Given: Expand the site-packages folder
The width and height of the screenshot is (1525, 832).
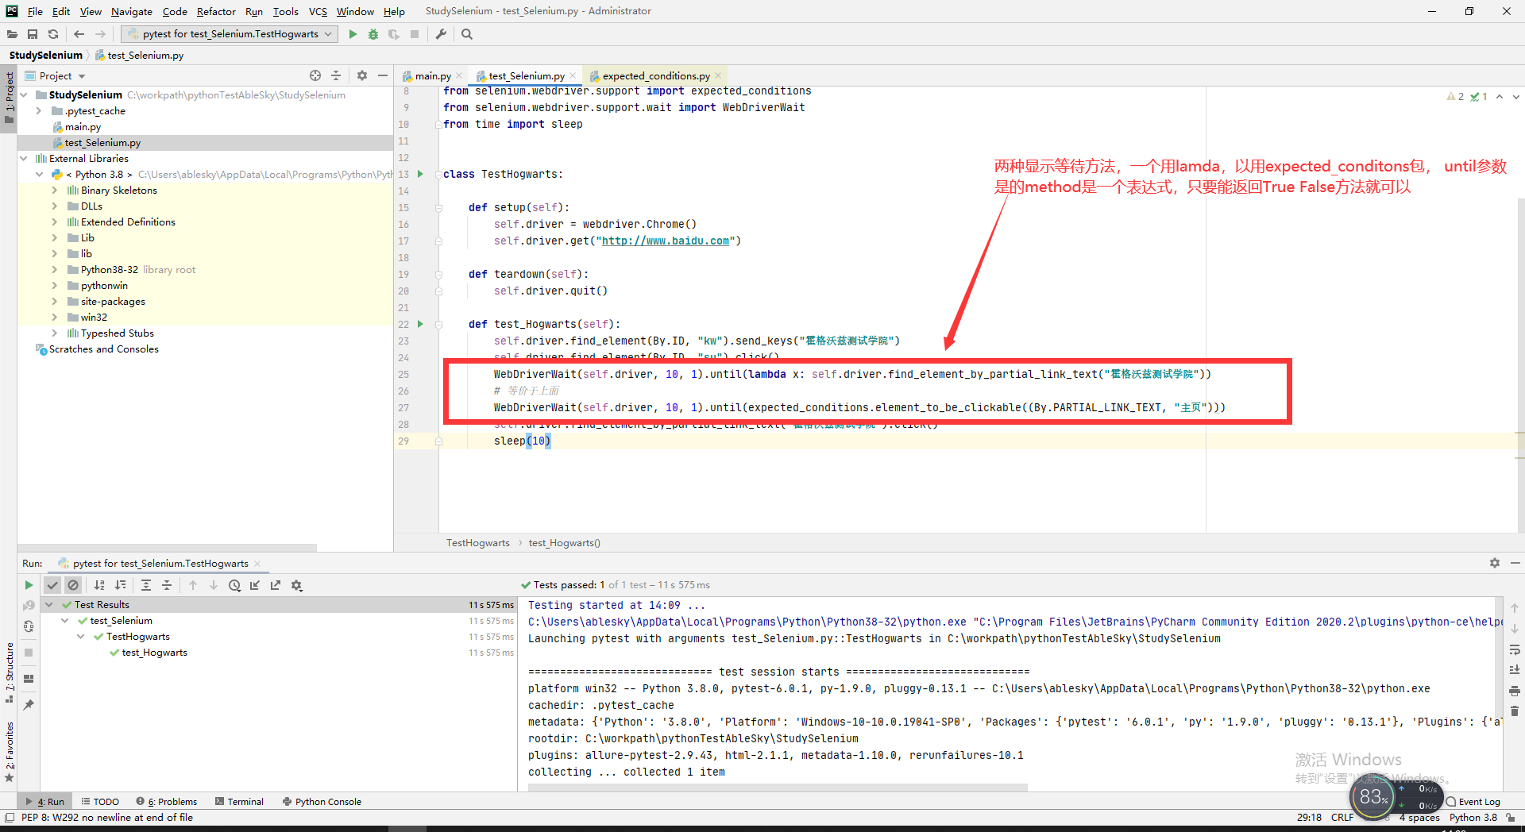Looking at the screenshot, I should tap(55, 302).
